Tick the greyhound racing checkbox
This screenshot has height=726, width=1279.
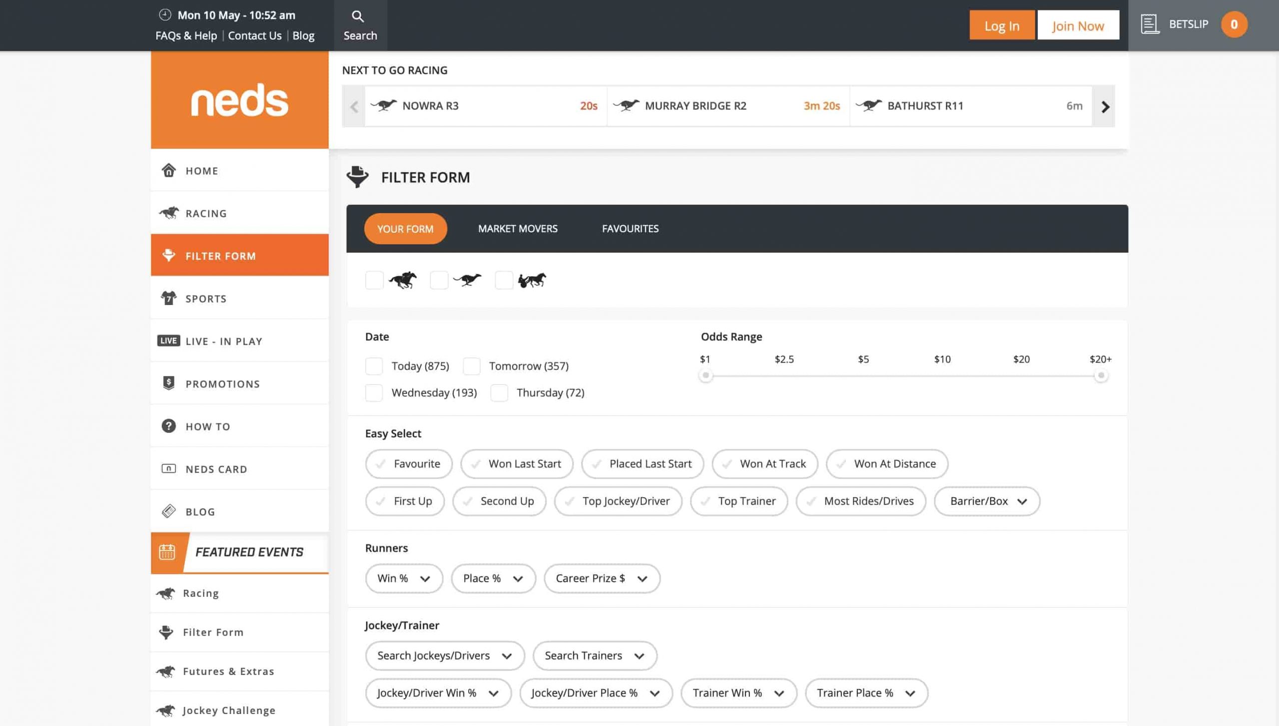(x=439, y=280)
